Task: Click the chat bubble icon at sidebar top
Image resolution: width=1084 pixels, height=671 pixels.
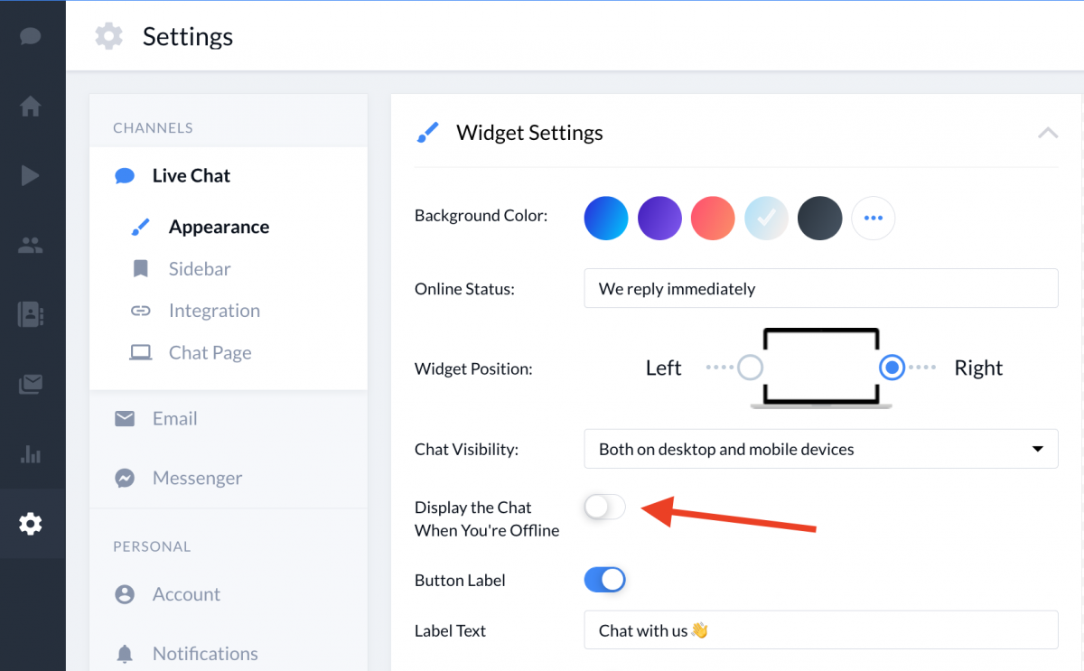Action: point(31,37)
